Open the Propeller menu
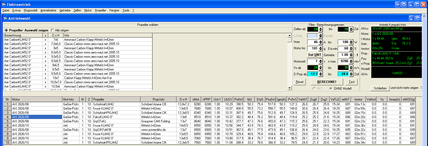This screenshot has width=428, height=146. [101, 10]
